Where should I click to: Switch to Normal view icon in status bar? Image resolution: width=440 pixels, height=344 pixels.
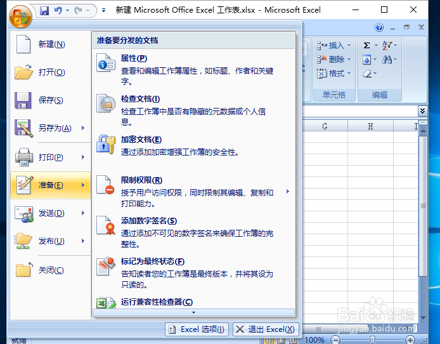coord(269,341)
